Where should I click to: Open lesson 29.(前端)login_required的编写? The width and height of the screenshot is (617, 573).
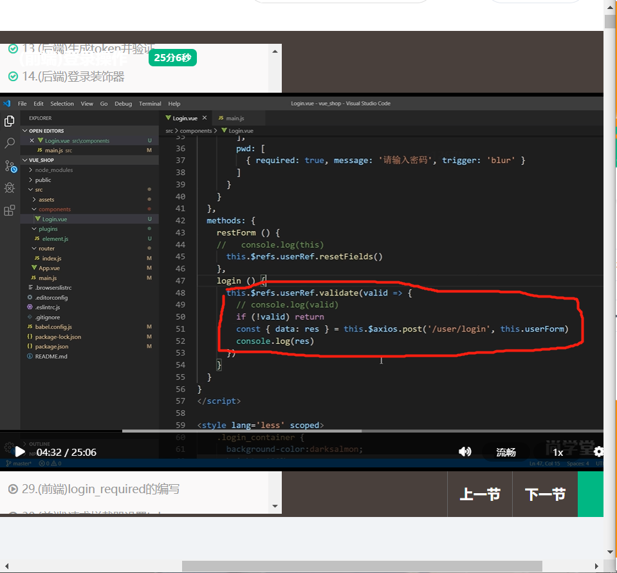pyautogui.click(x=100, y=489)
